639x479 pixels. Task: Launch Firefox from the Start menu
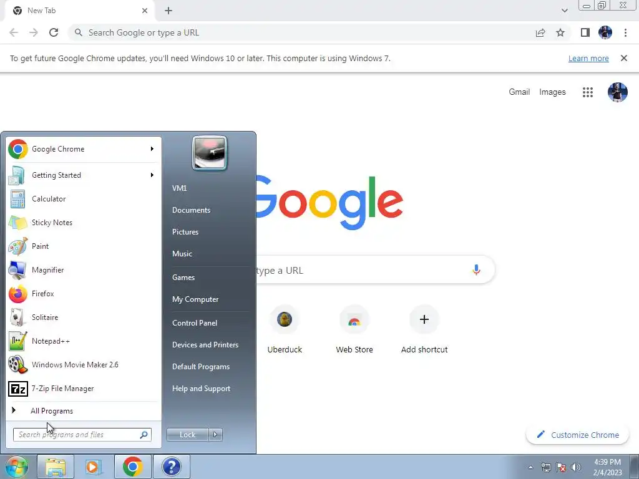[x=82, y=294]
